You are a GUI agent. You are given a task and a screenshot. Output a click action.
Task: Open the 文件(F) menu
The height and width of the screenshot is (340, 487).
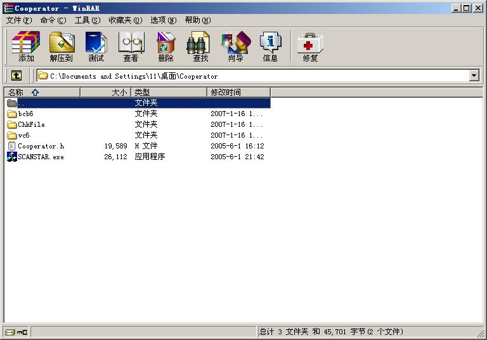point(19,20)
